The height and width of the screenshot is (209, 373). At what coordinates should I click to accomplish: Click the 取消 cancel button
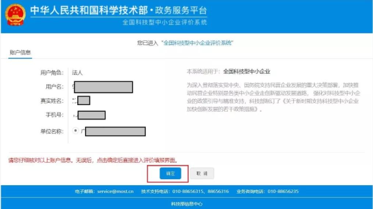click(x=202, y=173)
